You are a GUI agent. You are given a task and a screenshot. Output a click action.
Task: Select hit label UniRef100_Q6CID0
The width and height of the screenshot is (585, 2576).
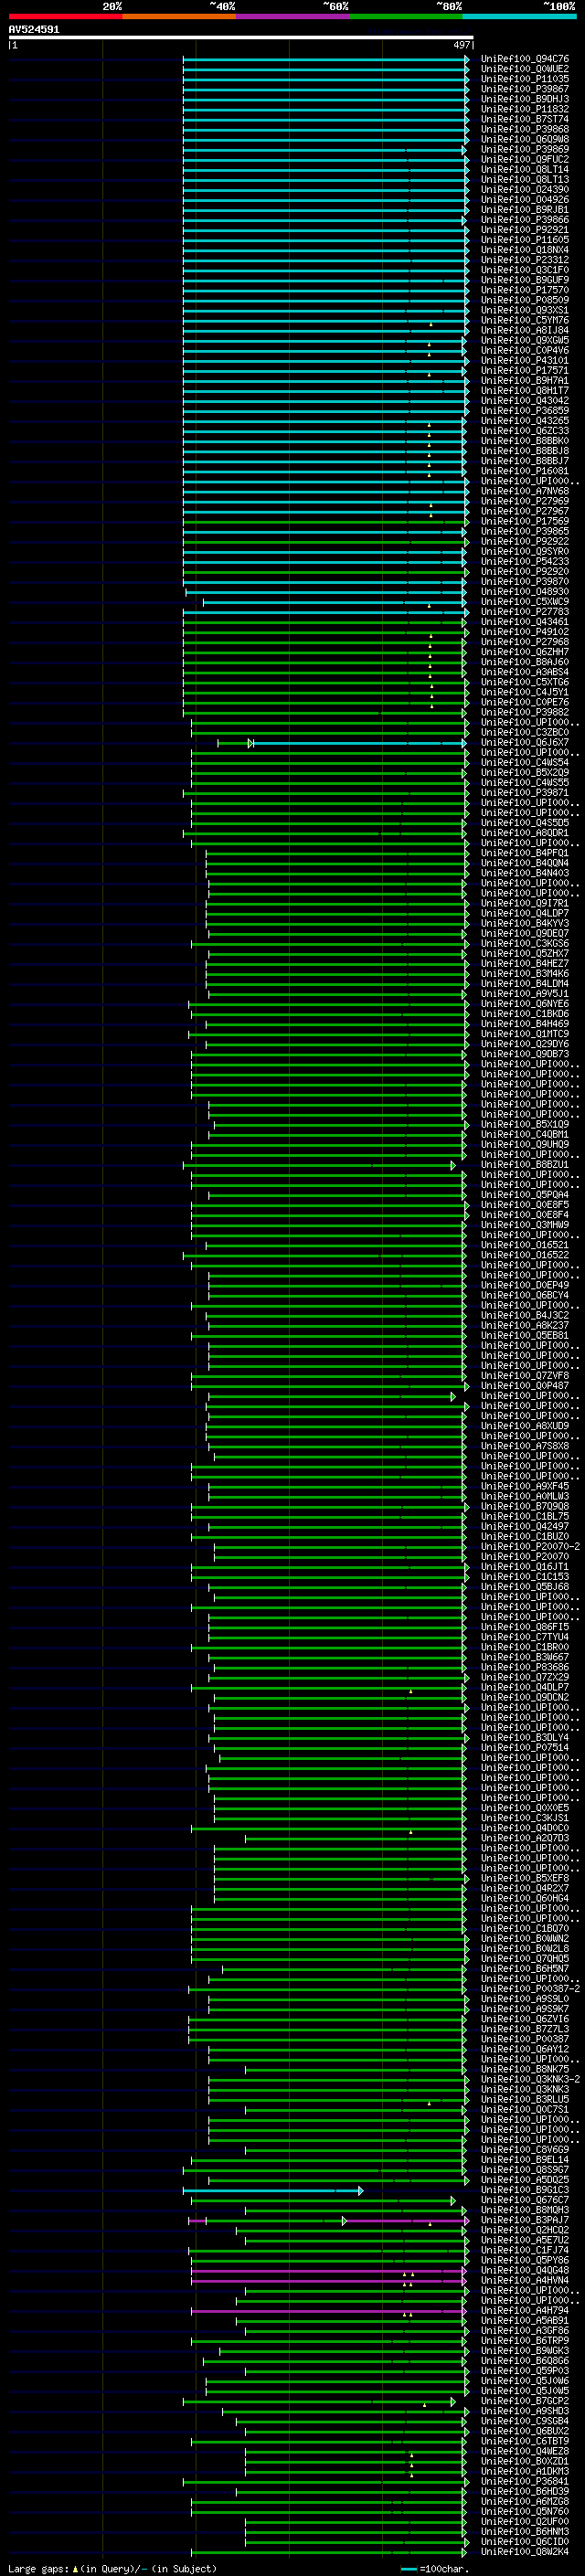pyautogui.click(x=525, y=2541)
